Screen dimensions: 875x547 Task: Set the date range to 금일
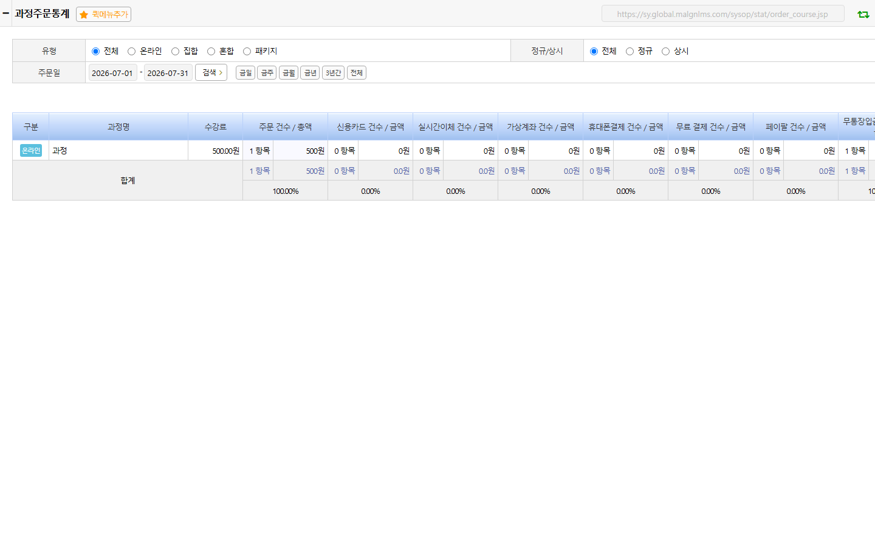[245, 73]
